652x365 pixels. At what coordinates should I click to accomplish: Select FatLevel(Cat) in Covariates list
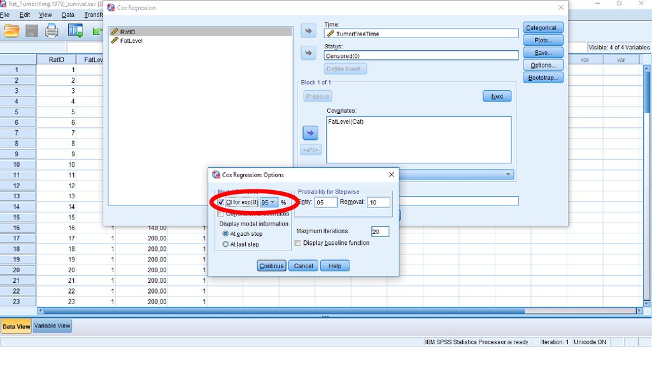(x=346, y=121)
